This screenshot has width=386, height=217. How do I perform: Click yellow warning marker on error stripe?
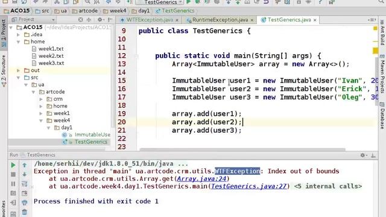tap(375, 51)
